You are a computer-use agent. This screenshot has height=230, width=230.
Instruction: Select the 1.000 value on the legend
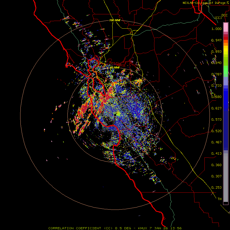point(216,29)
